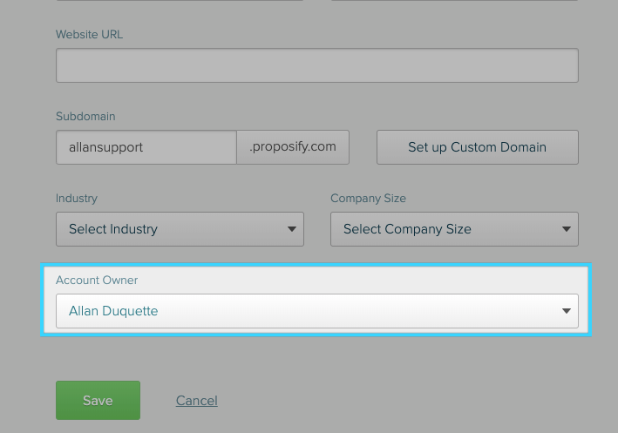
Task: Click the subdomain field containing allansupport
Action: (x=146, y=147)
